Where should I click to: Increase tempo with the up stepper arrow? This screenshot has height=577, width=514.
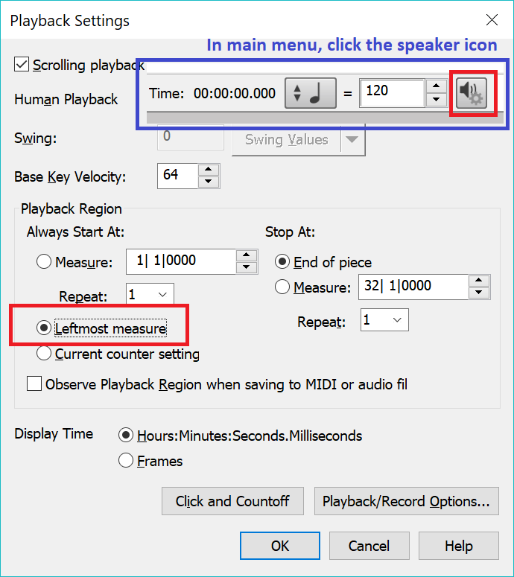pyautogui.click(x=437, y=86)
